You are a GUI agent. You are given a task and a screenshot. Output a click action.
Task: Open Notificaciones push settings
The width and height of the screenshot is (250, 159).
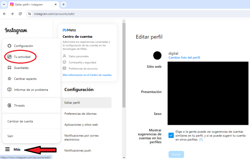[x=78, y=150]
